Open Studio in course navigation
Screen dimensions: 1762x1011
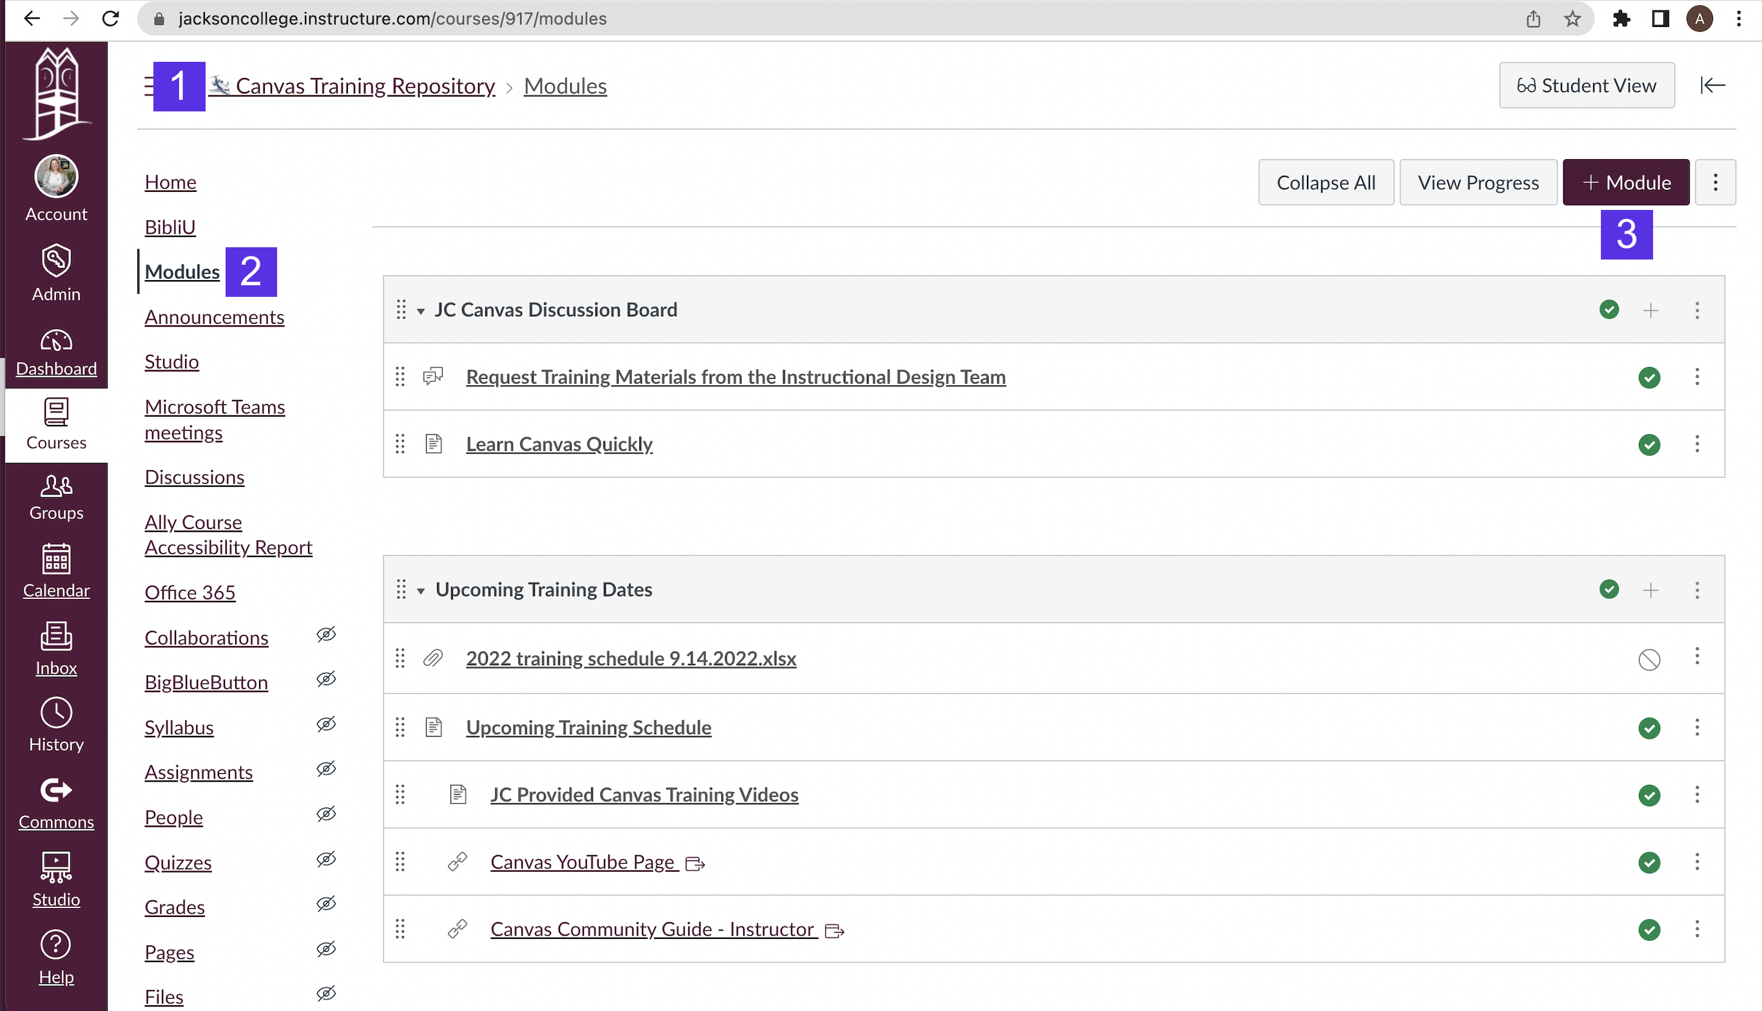(x=171, y=362)
